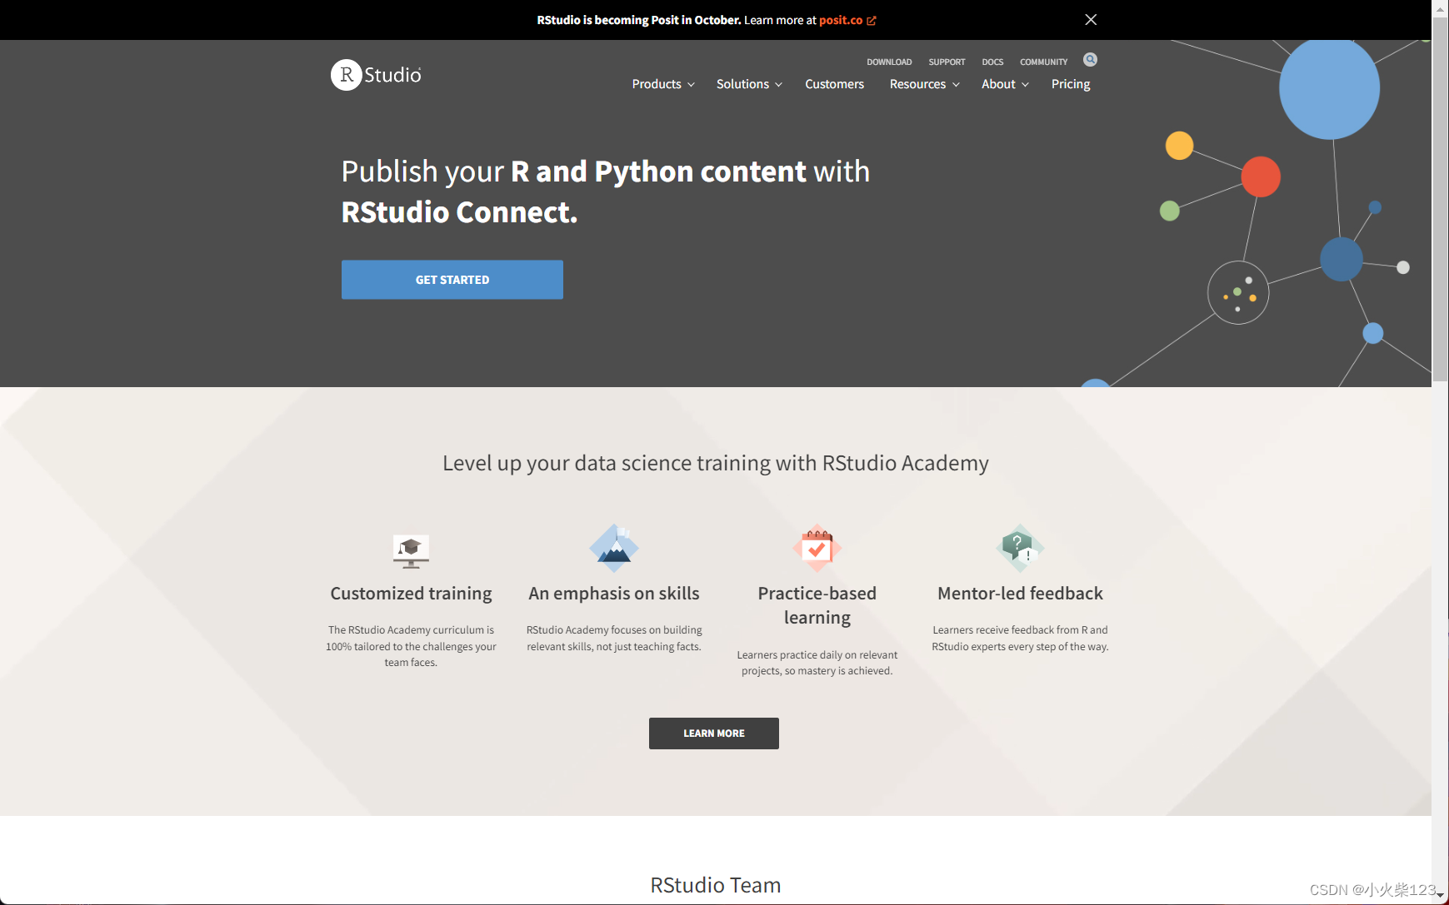Expand the Solutions dropdown menu

click(x=749, y=84)
